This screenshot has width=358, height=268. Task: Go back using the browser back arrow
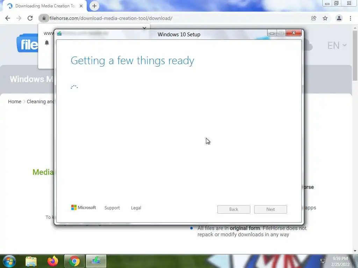8,18
